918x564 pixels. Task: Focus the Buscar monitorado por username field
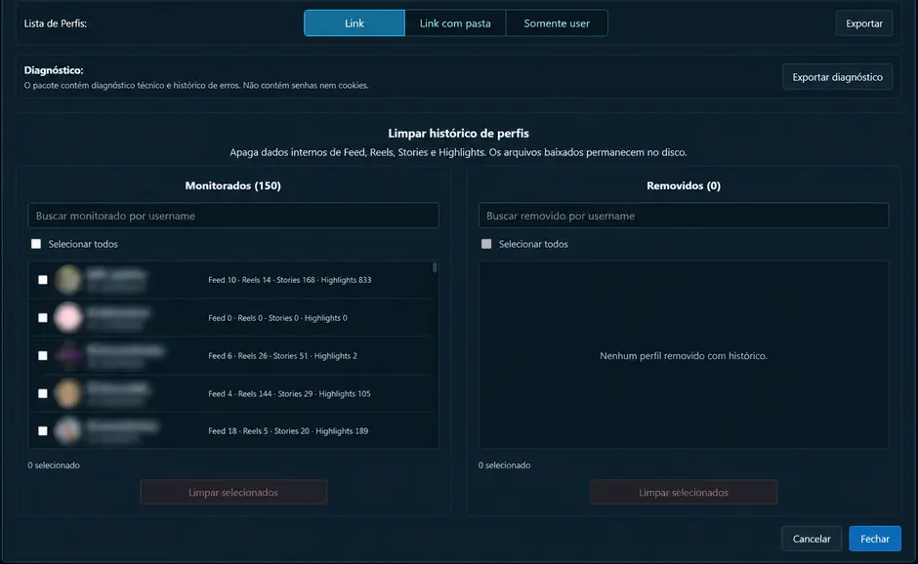(233, 216)
